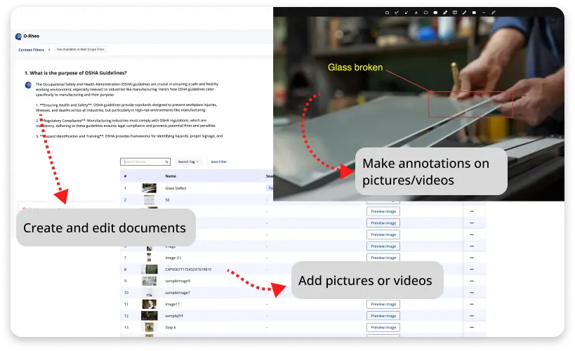Viewport: 575px width, 351px height.
Task: Open the Search Tag dropdown
Action: coord(188,161)
